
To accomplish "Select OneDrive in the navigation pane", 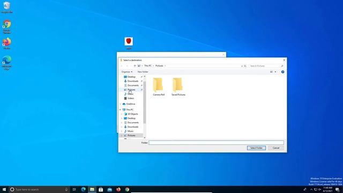I will pyautogui.click(x=131, y=104).
